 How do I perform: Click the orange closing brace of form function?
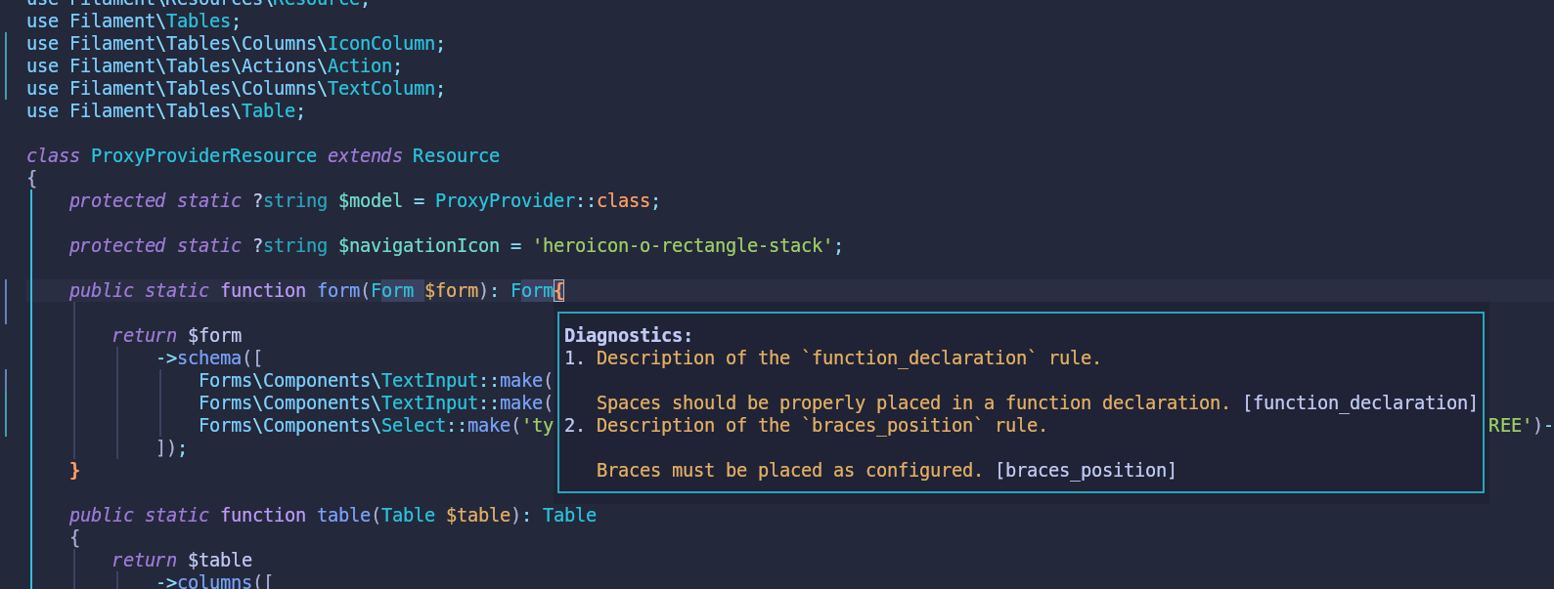pyautogui.click(x=74, y=471)
